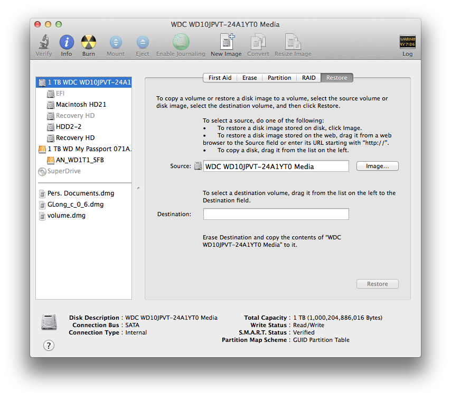Screen dimensions: 451x399
Task: Click the Connection Type Internal value
Action: pyautogui.click(x=136, y=332)
